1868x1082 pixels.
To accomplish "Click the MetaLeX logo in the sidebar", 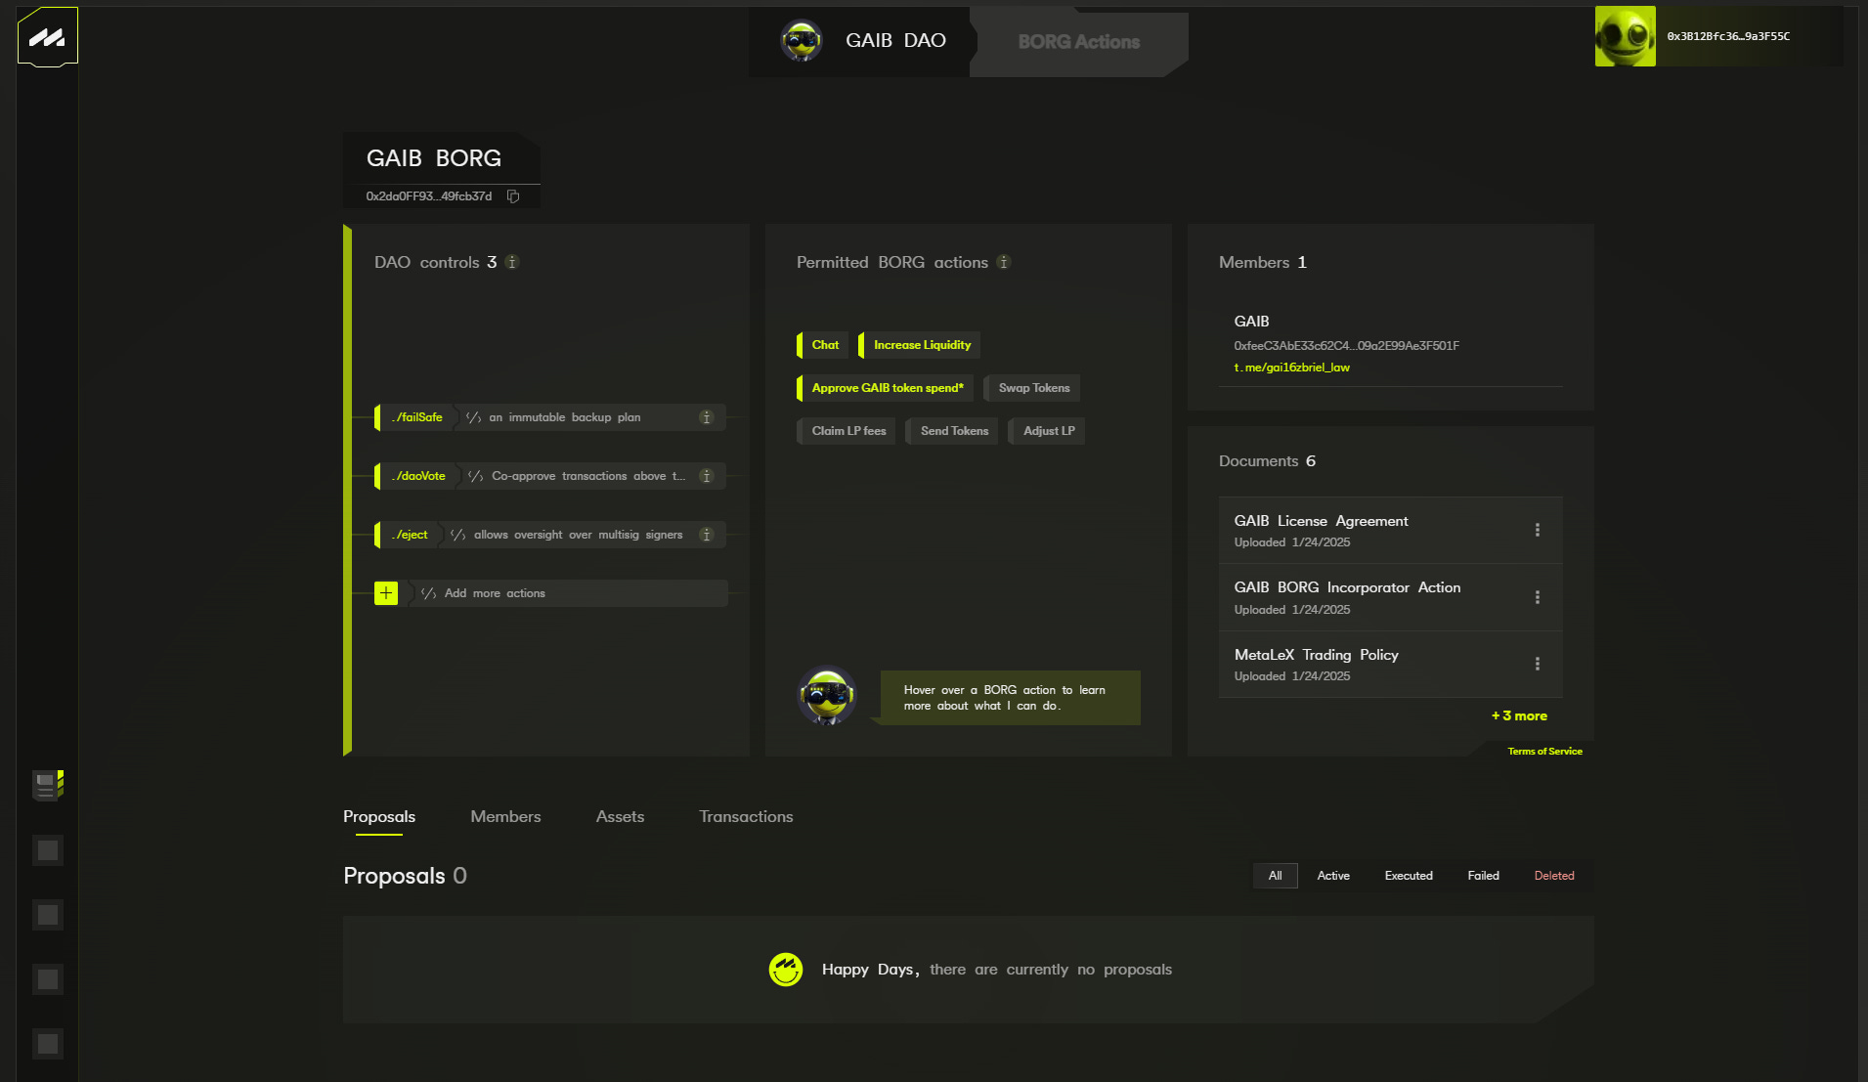I will [47, 37].
